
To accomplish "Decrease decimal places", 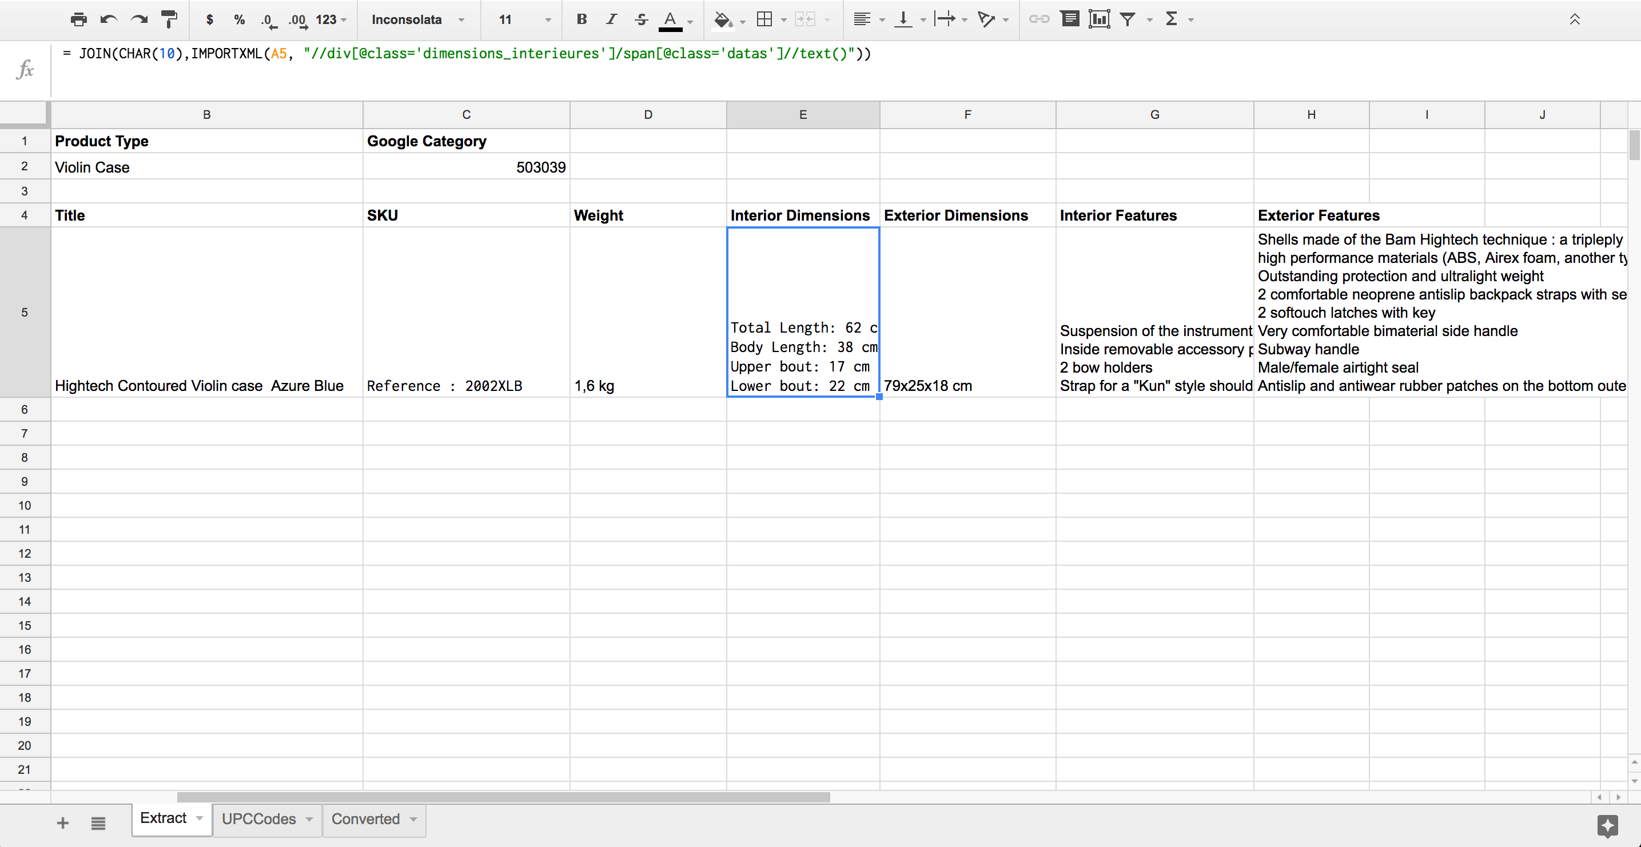I will point(268,21).
